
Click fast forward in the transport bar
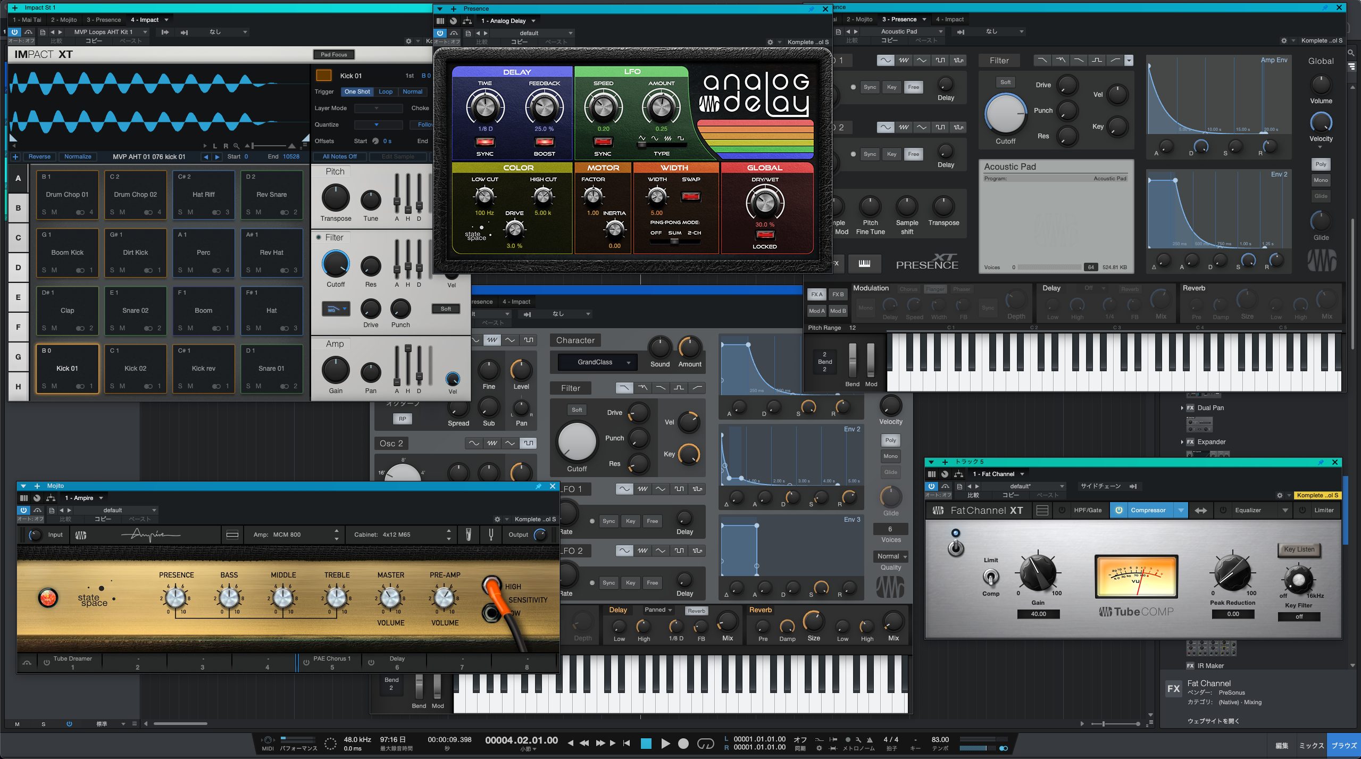(600, 743)
